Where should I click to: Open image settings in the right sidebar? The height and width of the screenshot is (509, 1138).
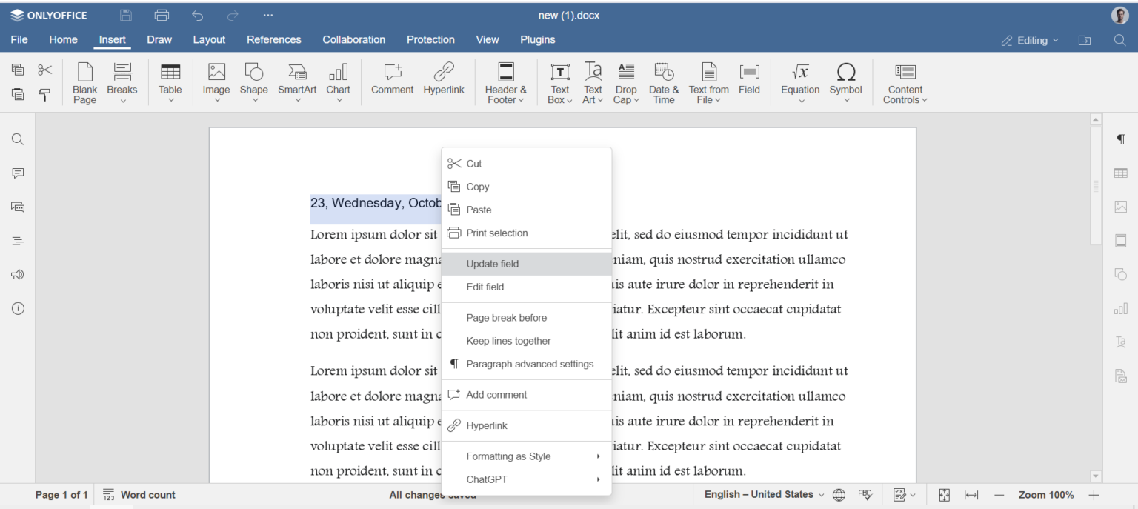click(1120, 207)
